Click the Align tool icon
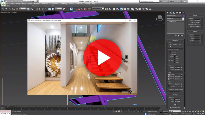205x115 pixels. [x=110, y=9]
